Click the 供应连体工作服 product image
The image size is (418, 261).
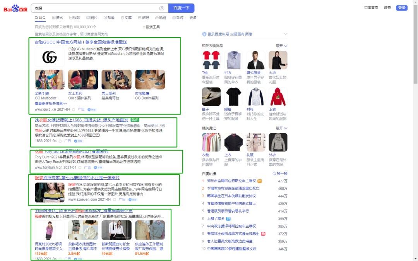coord(150,230)
